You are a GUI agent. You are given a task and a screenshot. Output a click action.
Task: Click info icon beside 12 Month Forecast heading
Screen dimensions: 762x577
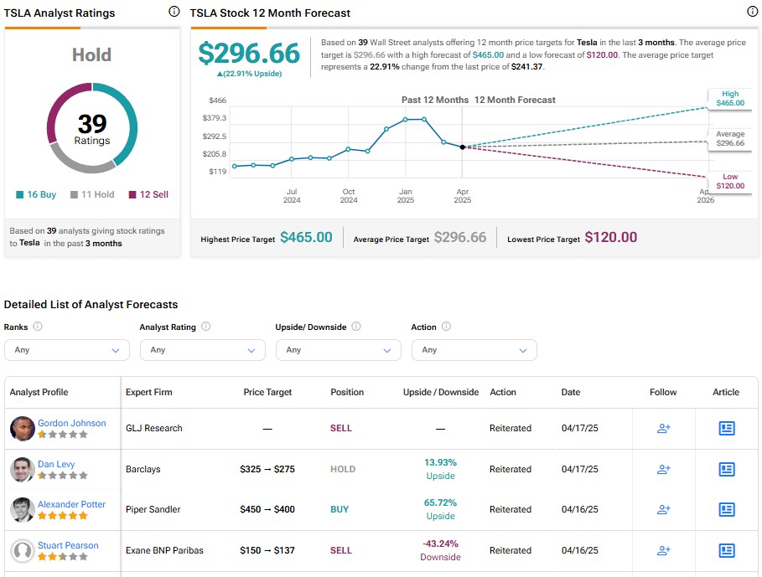point(752,12)
